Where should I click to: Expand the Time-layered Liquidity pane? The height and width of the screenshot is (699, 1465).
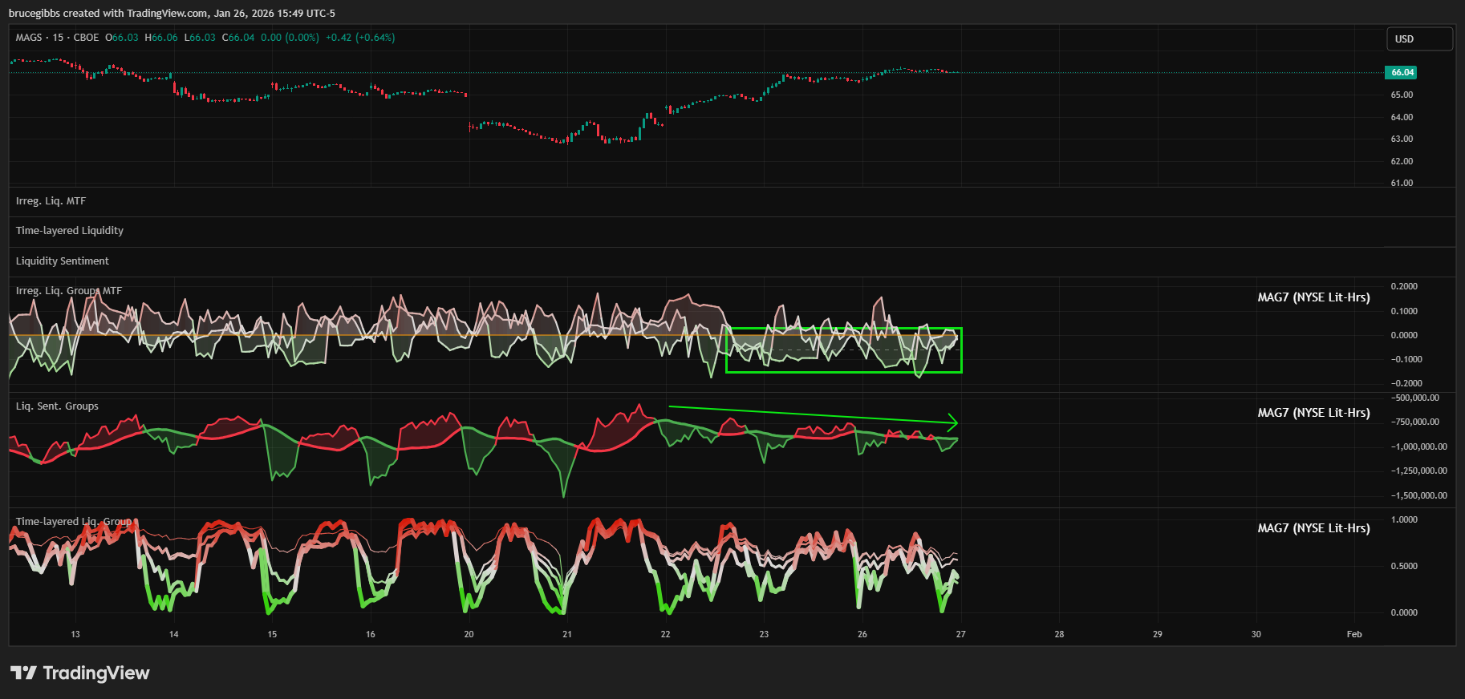(x=70, y=231)
